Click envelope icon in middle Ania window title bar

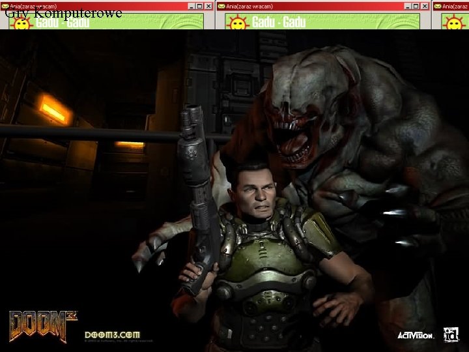(221, 7)
